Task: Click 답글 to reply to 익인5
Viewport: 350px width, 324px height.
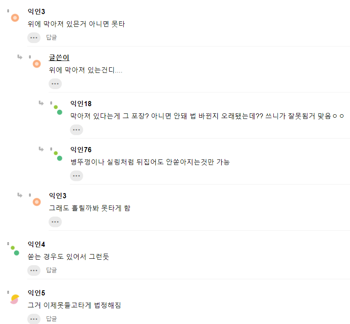Action: tap(52, 319)
